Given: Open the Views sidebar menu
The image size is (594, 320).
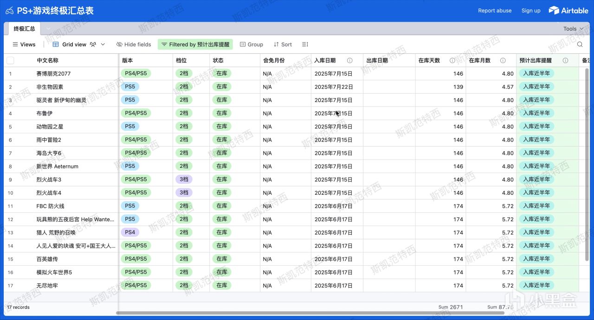Looking at the screenshot, I should pos(24,45).
